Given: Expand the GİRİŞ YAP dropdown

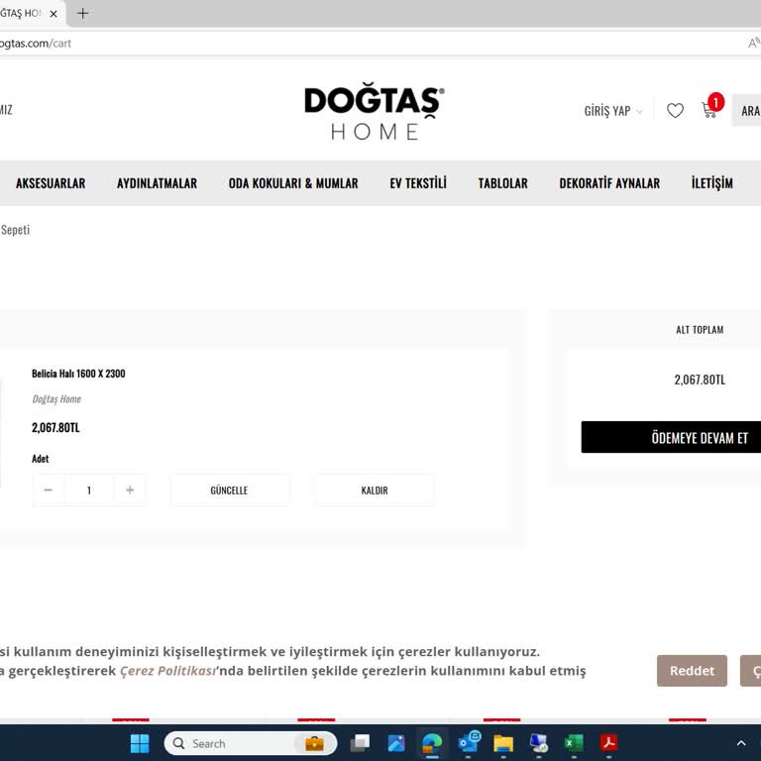Looking at the screenshot, I should click(x=613, y=111).
